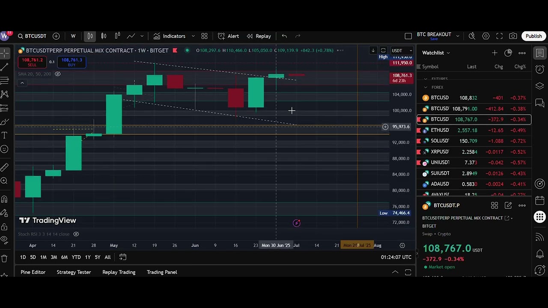Select the text annotation tool

[x=4, y=135]
